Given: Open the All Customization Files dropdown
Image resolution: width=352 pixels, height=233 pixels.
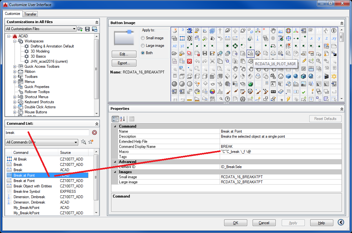Looking at the screenshot, I should (x=41, y=29).
